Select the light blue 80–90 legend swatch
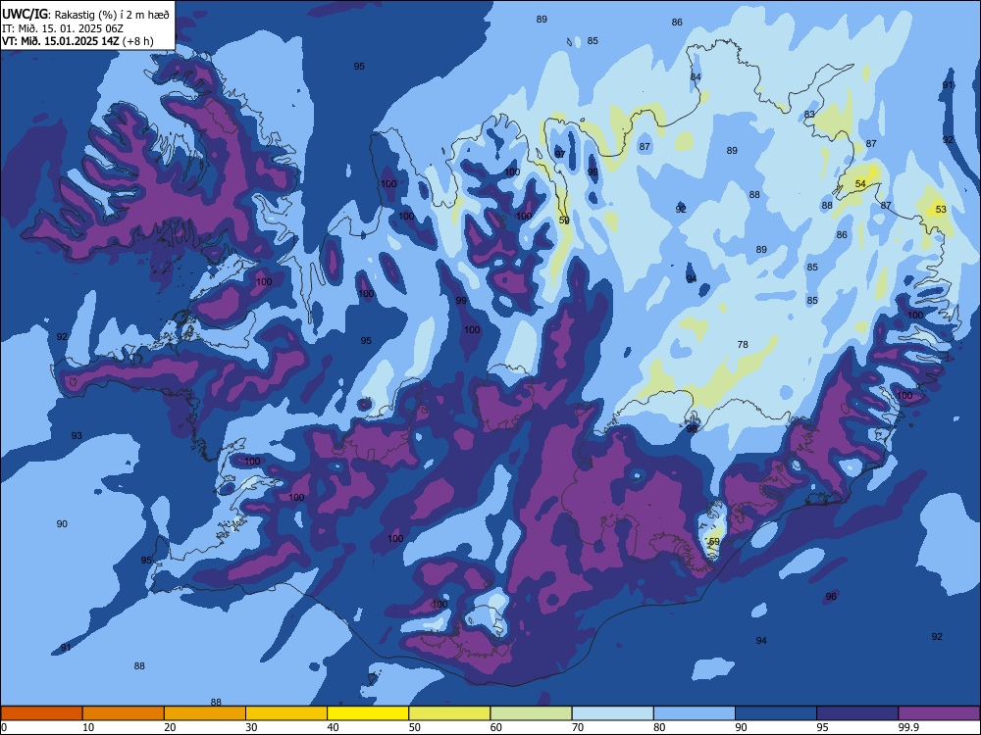 pyautogui.click(x=695, y=713)
